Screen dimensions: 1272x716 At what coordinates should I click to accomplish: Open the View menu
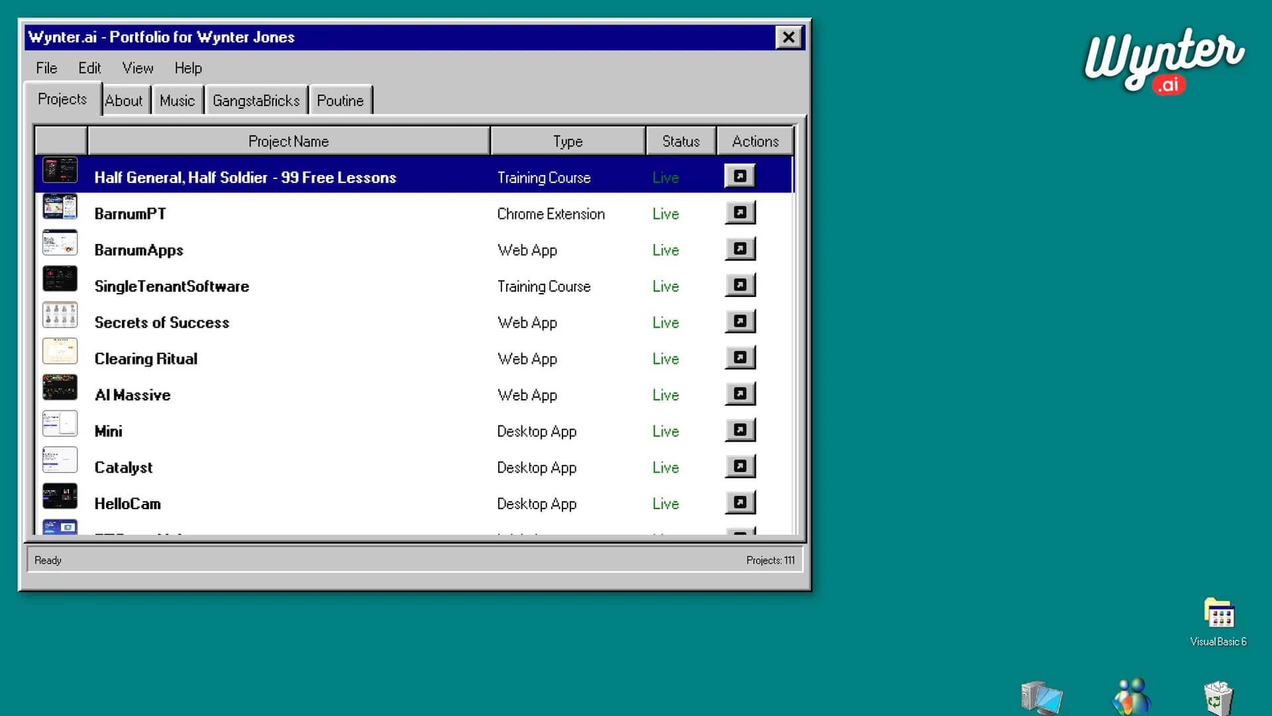pyautogui.click(x=138, y=68)
